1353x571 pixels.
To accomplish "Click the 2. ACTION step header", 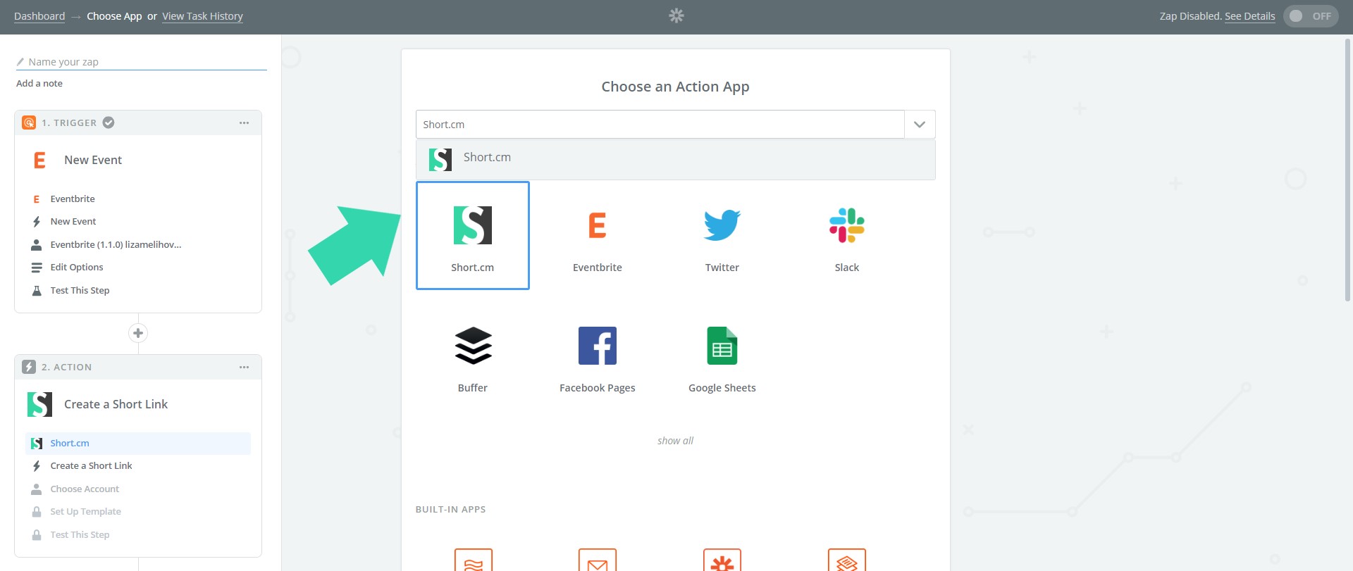I will 138,367.
